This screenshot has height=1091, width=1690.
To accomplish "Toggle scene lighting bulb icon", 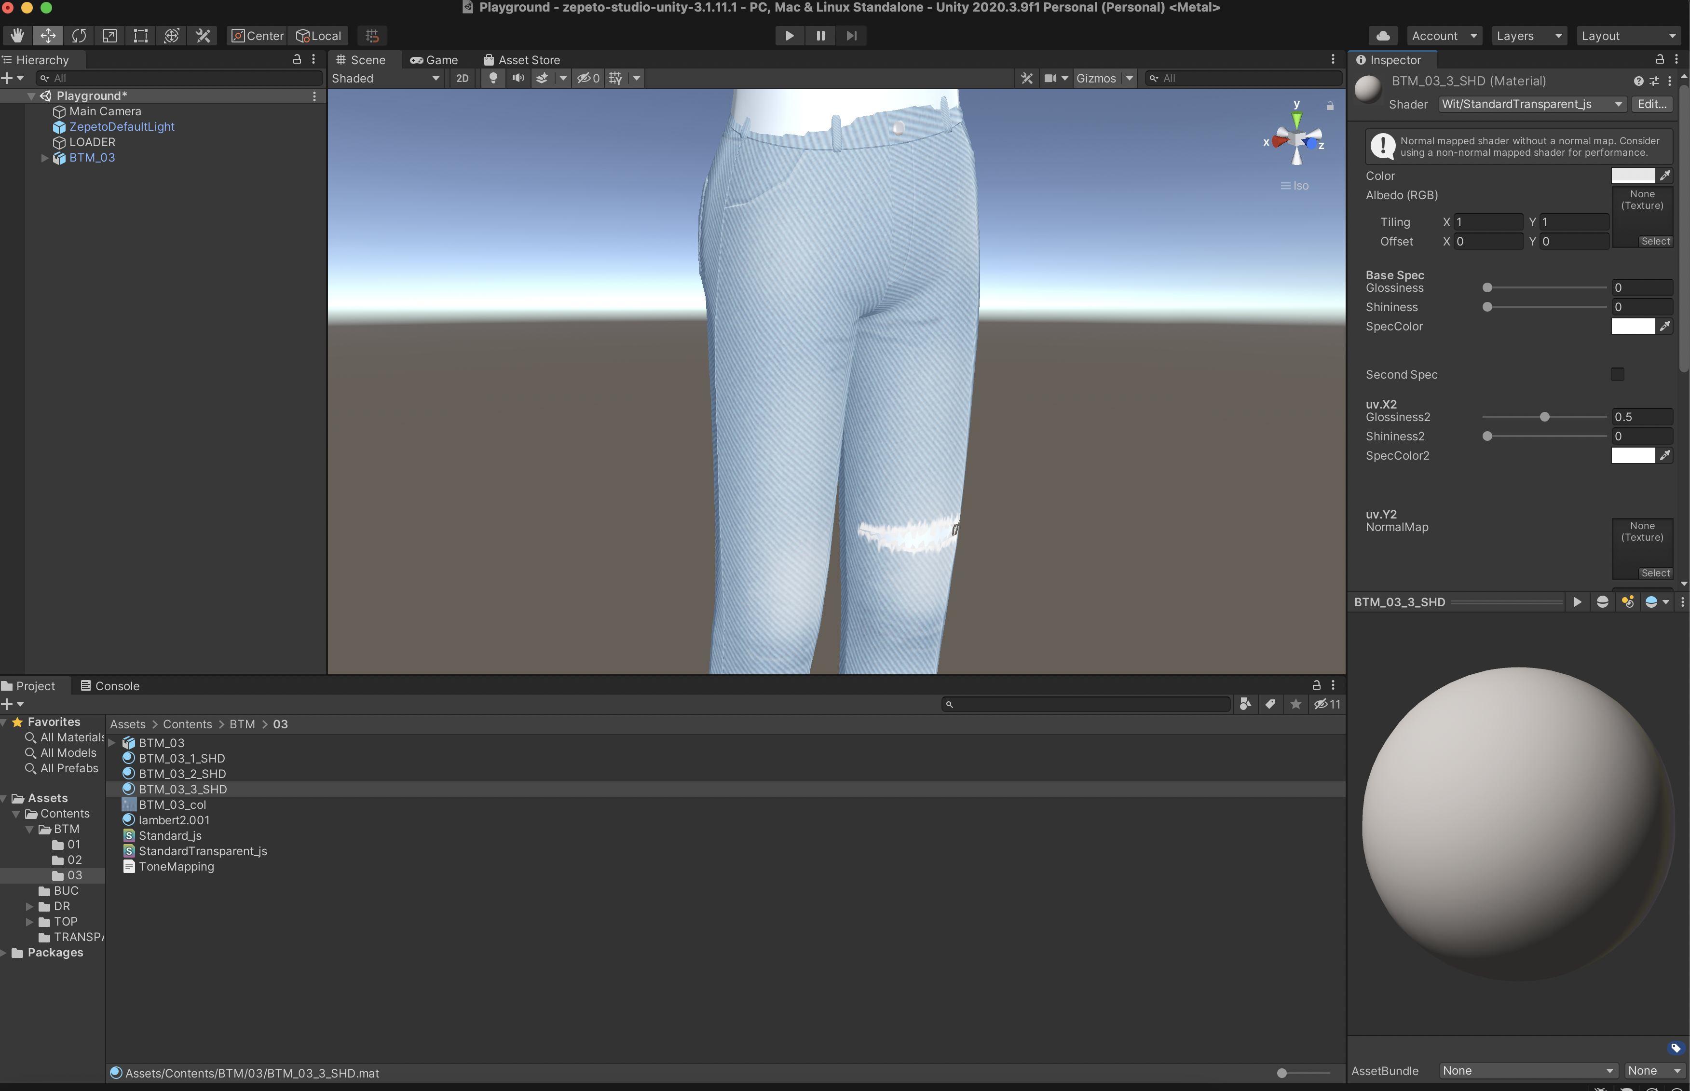I will tap(493, 78).
